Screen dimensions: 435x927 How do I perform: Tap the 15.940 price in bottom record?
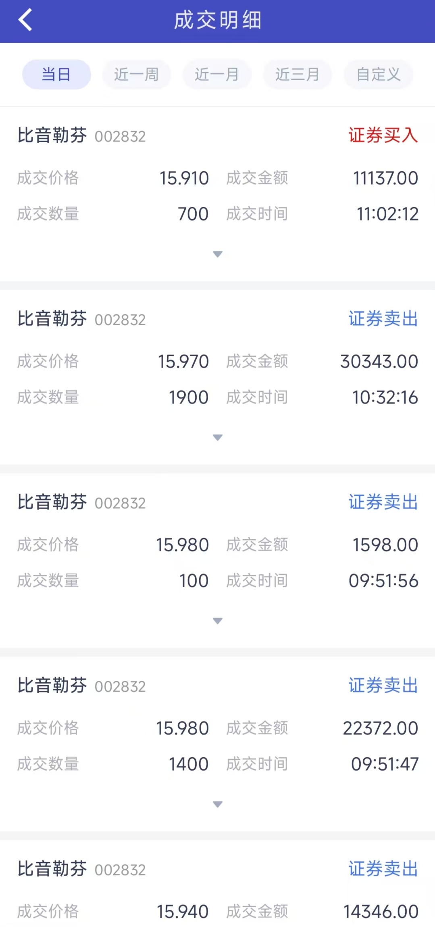(183, 912)
